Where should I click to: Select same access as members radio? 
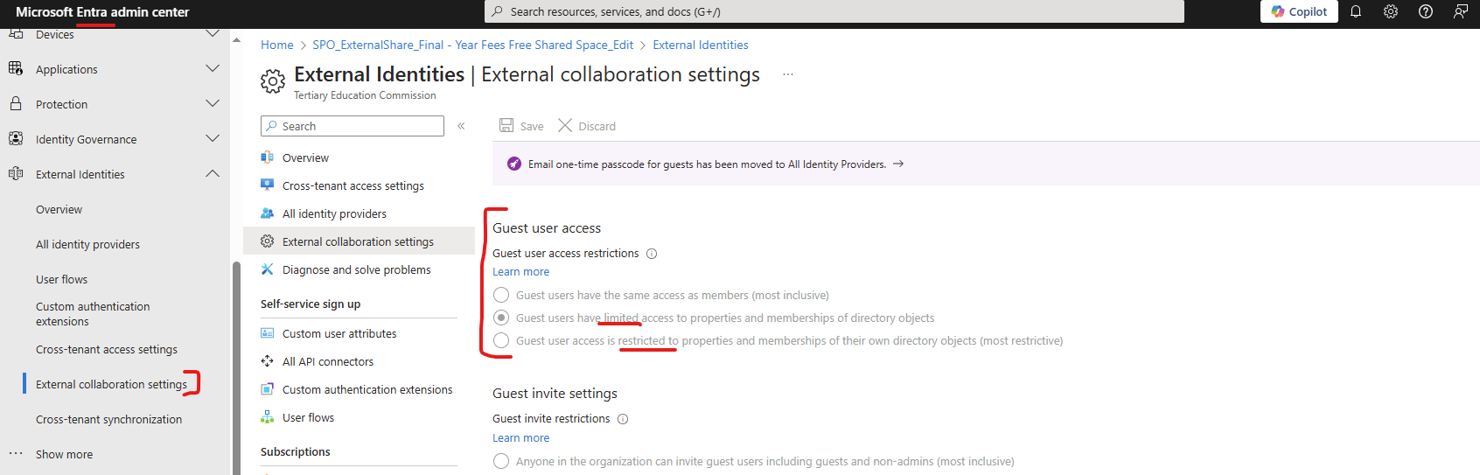pos(501,295)
